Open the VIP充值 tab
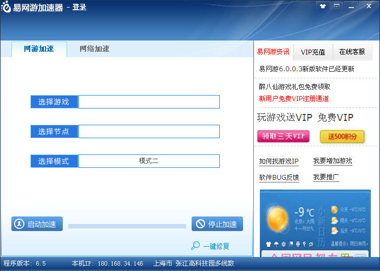 [x=313, y=52]
